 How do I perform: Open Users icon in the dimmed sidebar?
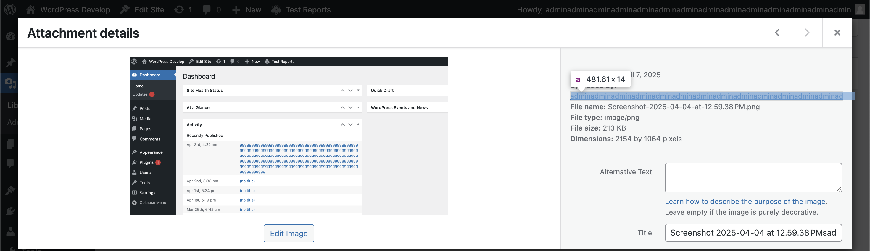(x=10, y=231)
